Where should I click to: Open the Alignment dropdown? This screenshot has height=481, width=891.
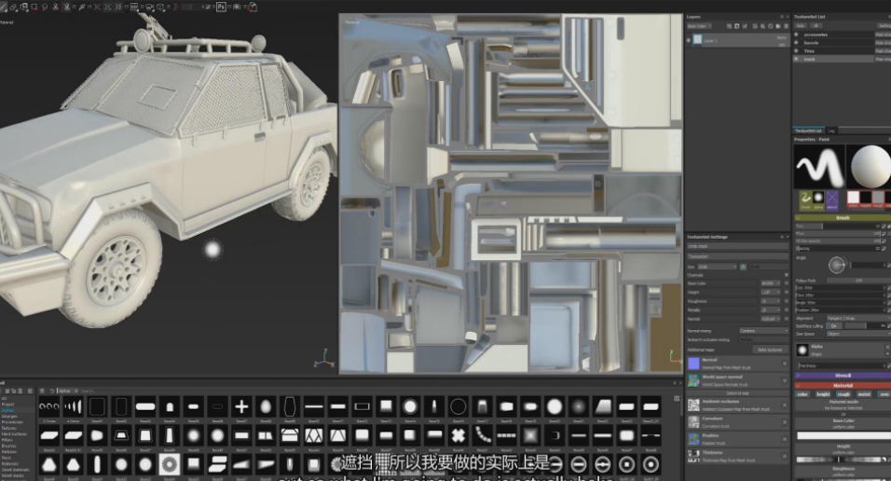click(x=858, y=319)
